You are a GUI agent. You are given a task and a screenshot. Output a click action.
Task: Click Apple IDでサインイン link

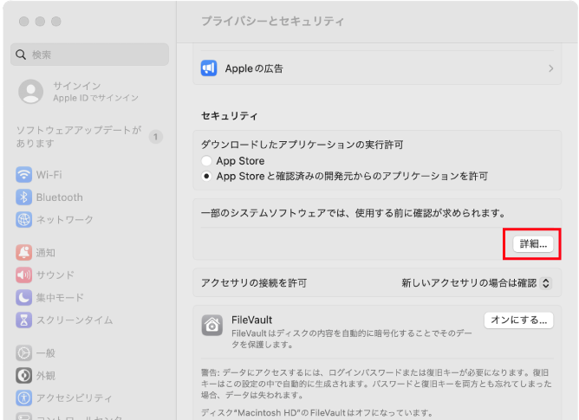(95, 98)
